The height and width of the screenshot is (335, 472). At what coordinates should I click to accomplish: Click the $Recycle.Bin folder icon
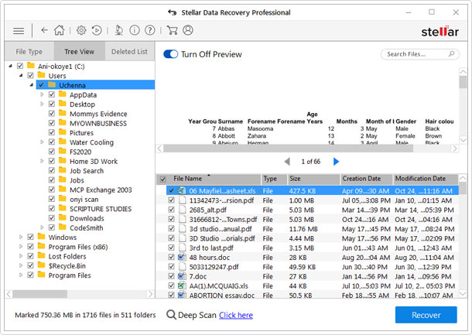(x=41, y=265)
